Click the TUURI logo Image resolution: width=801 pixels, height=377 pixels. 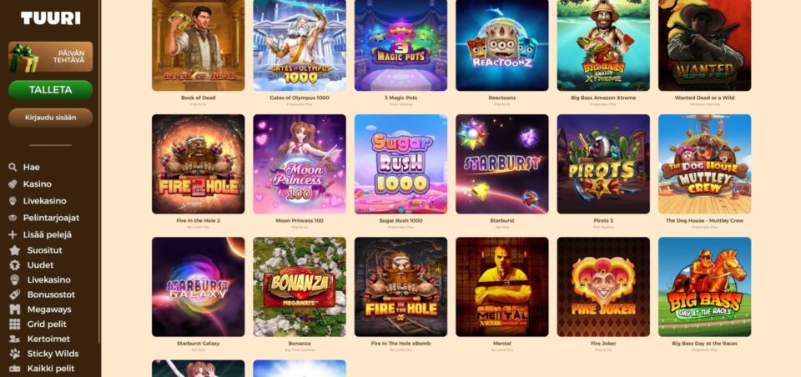[51, 18]
